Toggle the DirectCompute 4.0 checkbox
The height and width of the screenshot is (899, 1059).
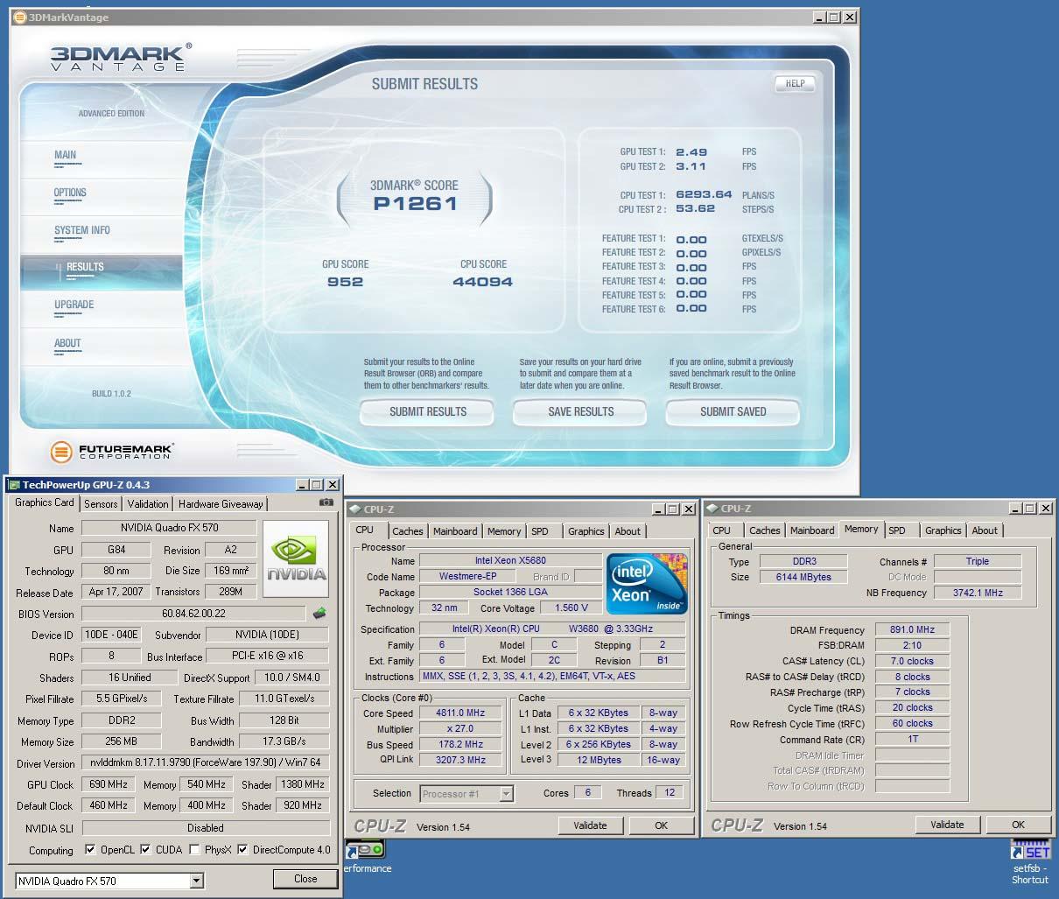(242, 849)
